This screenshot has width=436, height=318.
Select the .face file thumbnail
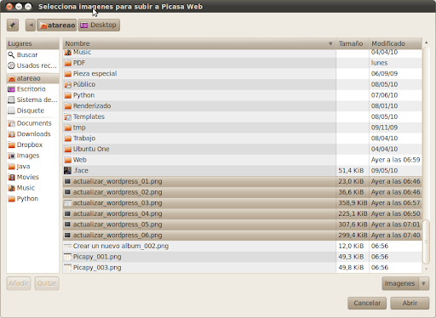pyautogui.click(x=67, y=171)
